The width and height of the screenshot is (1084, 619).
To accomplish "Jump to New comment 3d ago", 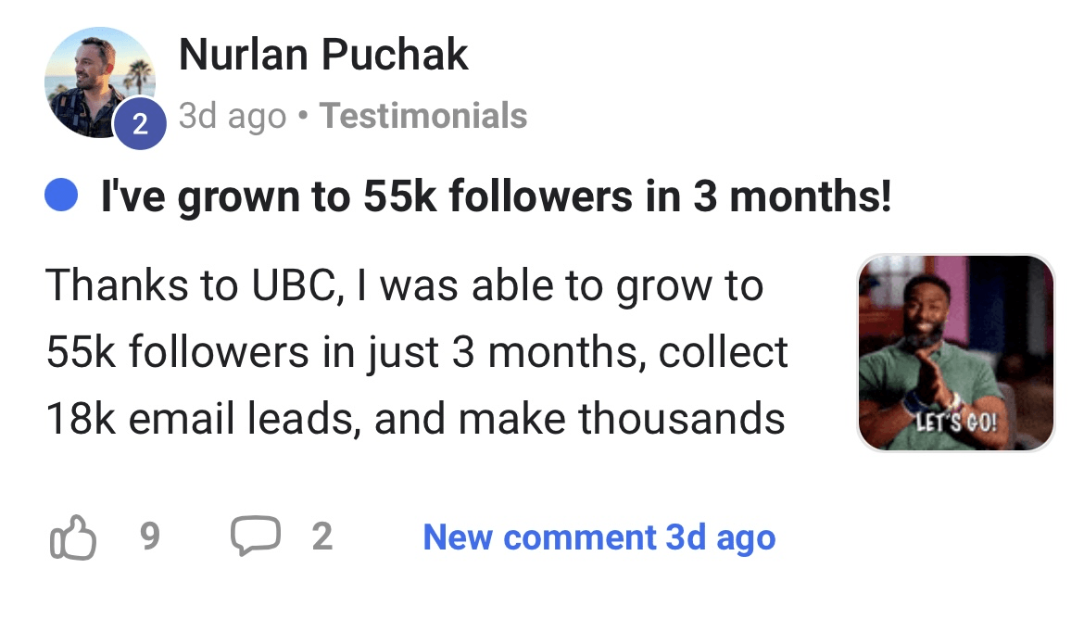I will [599, 537].
